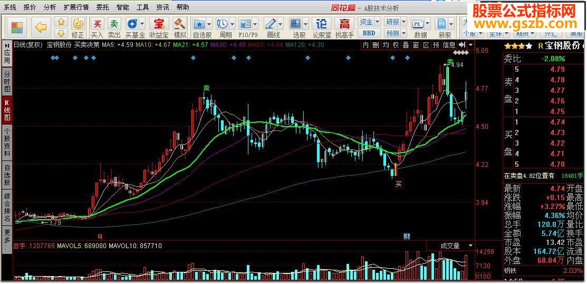
Task: Expand the 买基金 dropdown arrow
Action: point(142,24)
